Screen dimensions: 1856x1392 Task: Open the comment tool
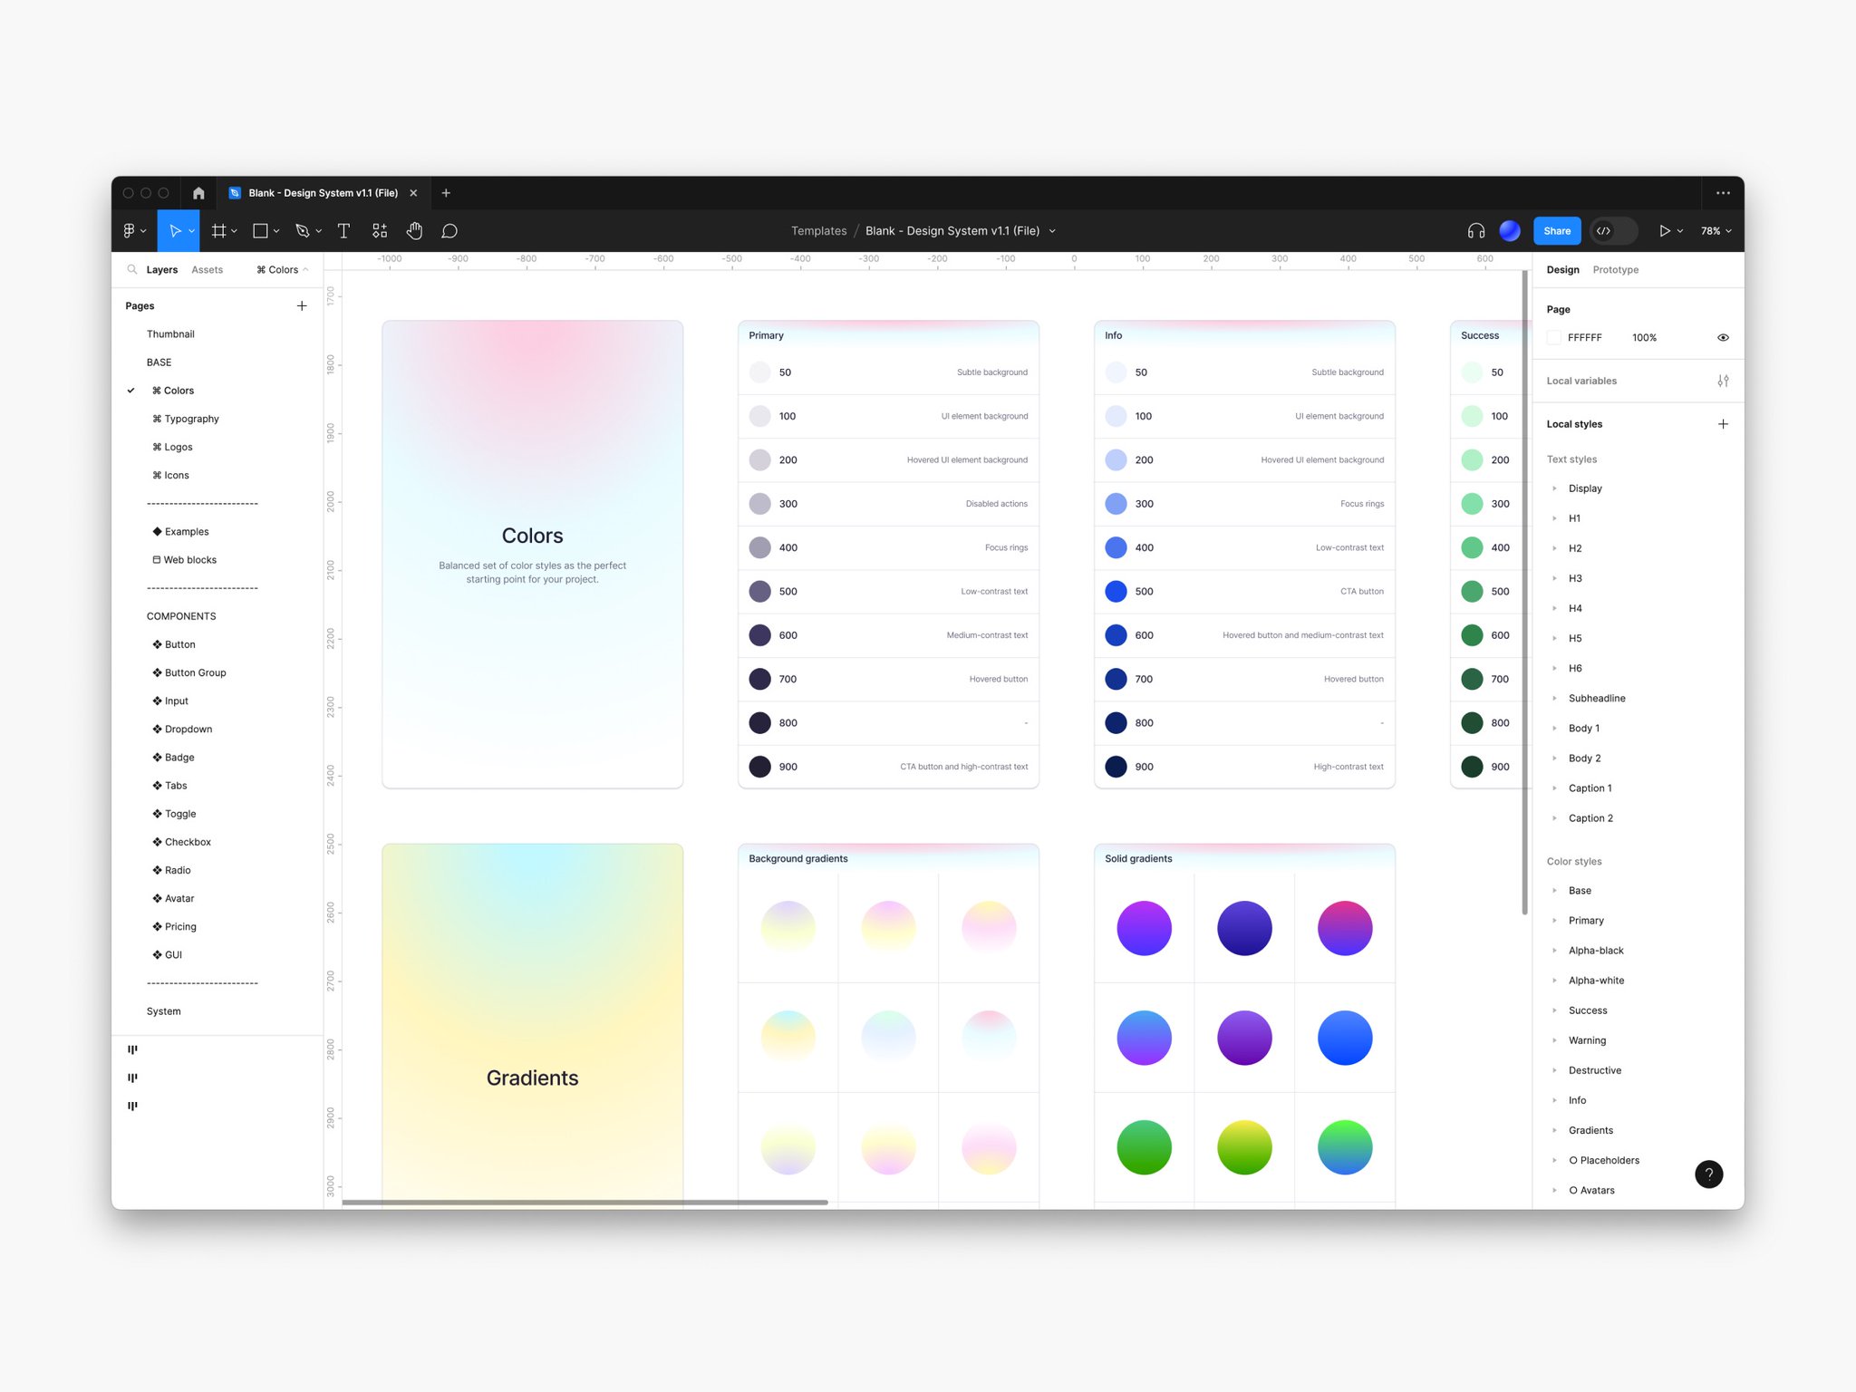pyautogui.click(x=449, y=231)
